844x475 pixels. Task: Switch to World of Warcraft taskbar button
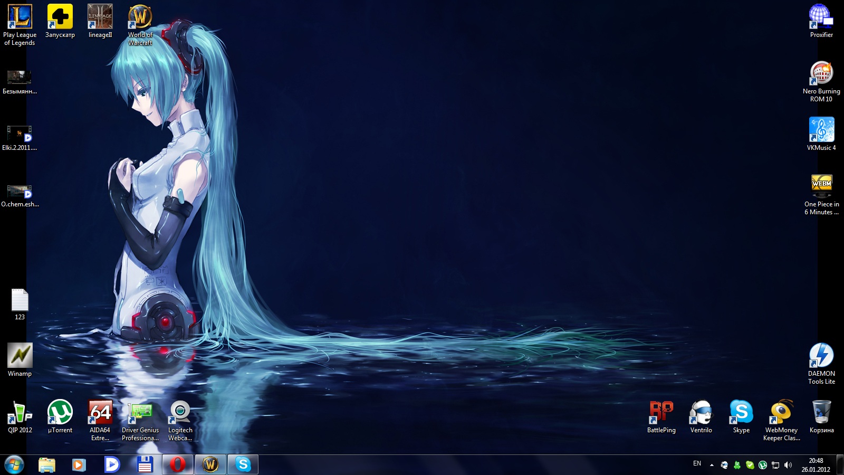pos(210,465)
